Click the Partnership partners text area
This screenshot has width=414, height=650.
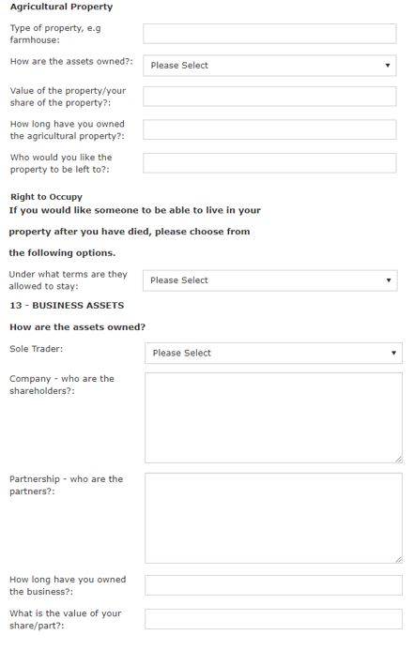coord(273,518)
